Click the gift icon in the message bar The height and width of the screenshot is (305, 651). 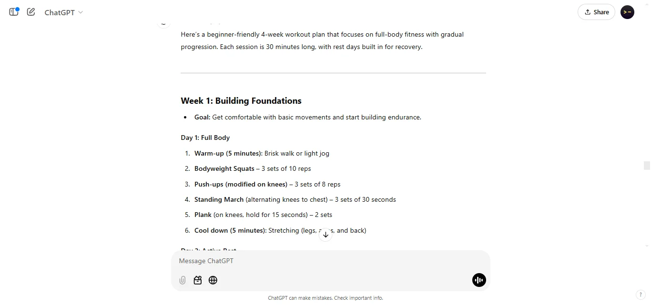click(197, 280)
